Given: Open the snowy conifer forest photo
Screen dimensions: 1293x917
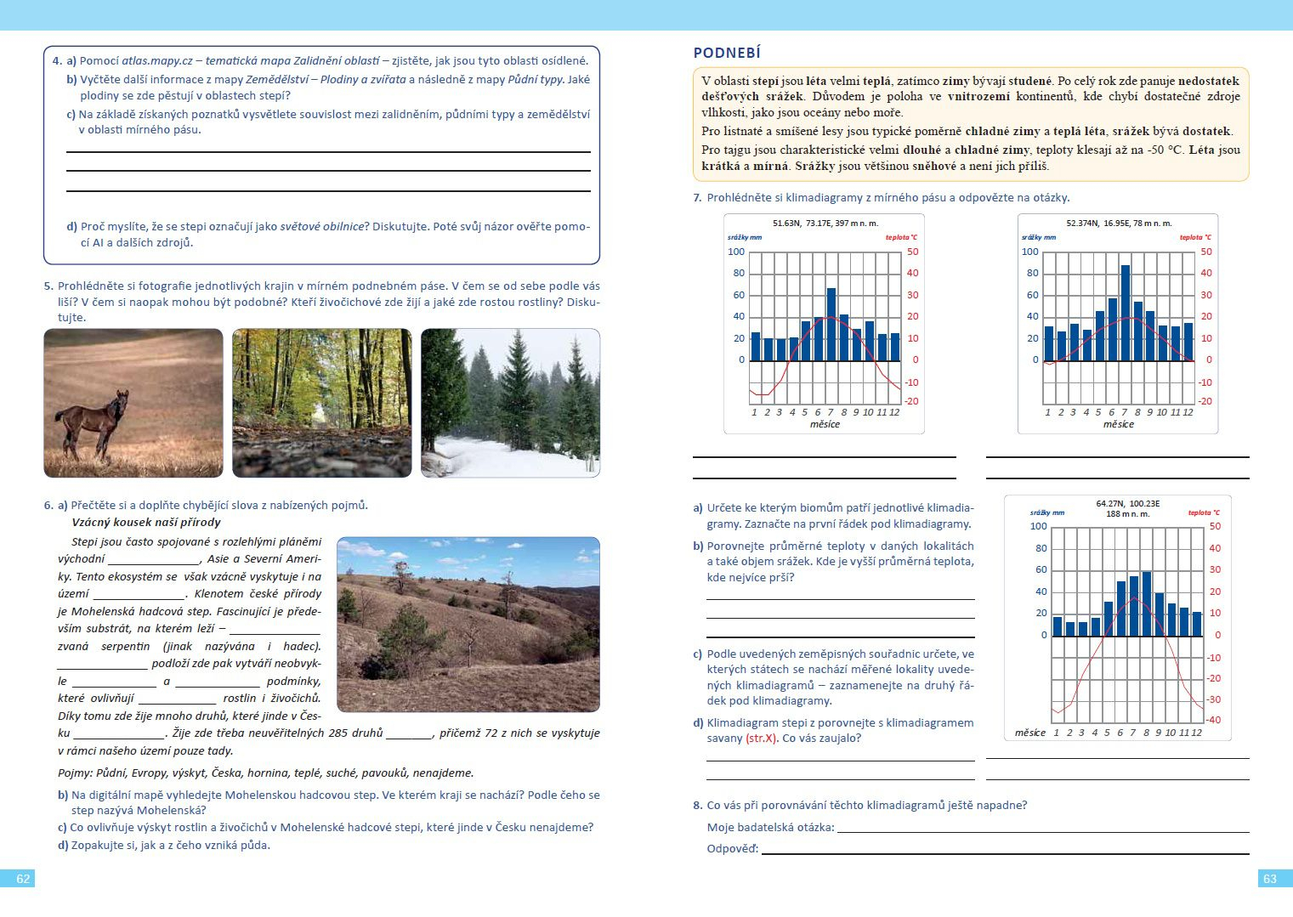Looking at the screenshot, I should 510,403.
